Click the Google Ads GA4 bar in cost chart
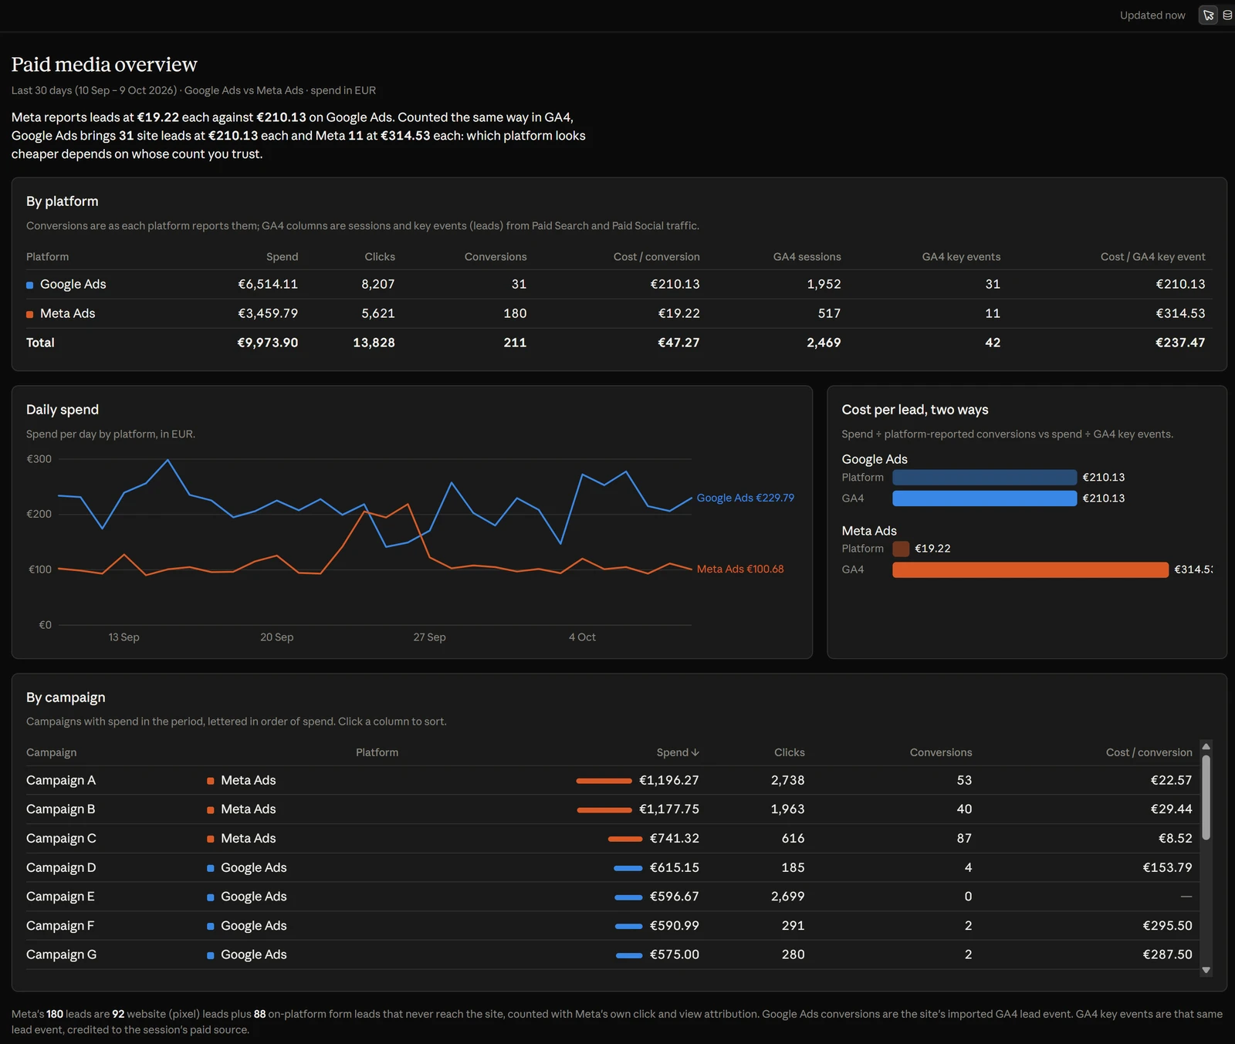Image resolution: width=1235 pixels, height=1044 pixels. pos(984,498)
